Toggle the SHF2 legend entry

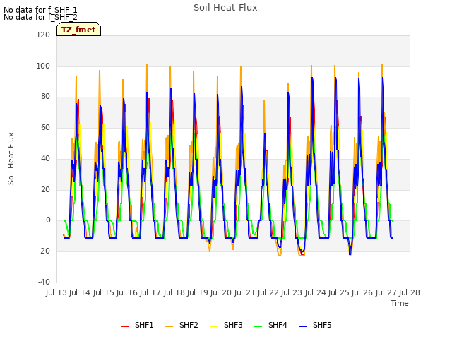point(182,325)
